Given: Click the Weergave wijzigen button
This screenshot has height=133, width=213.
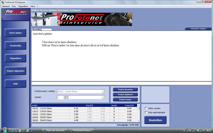Looking at the screenshot, I should 198,29.
